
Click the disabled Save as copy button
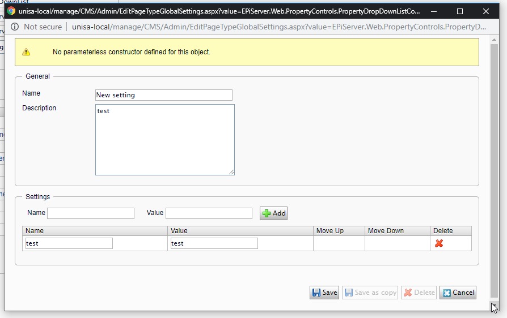point(370,293)
